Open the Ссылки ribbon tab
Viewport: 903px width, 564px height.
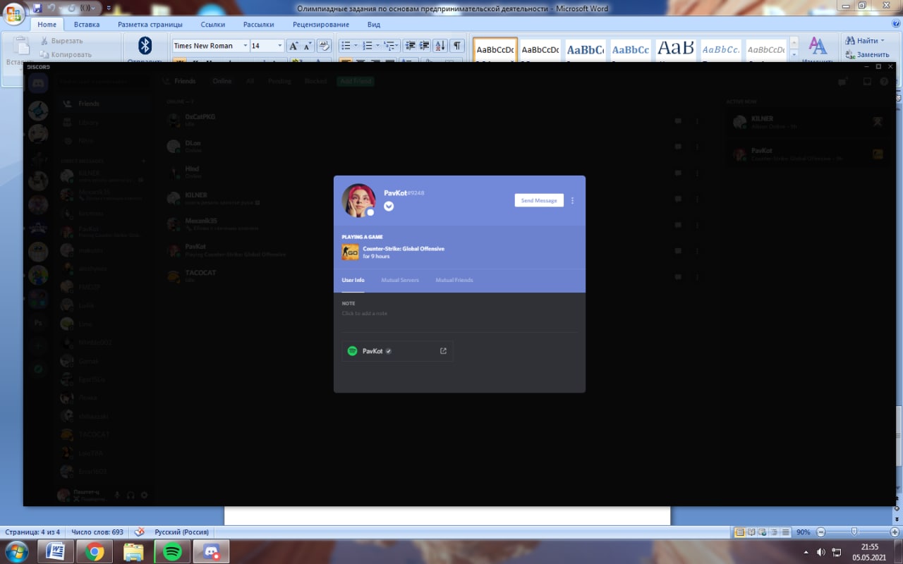(213, 25)
